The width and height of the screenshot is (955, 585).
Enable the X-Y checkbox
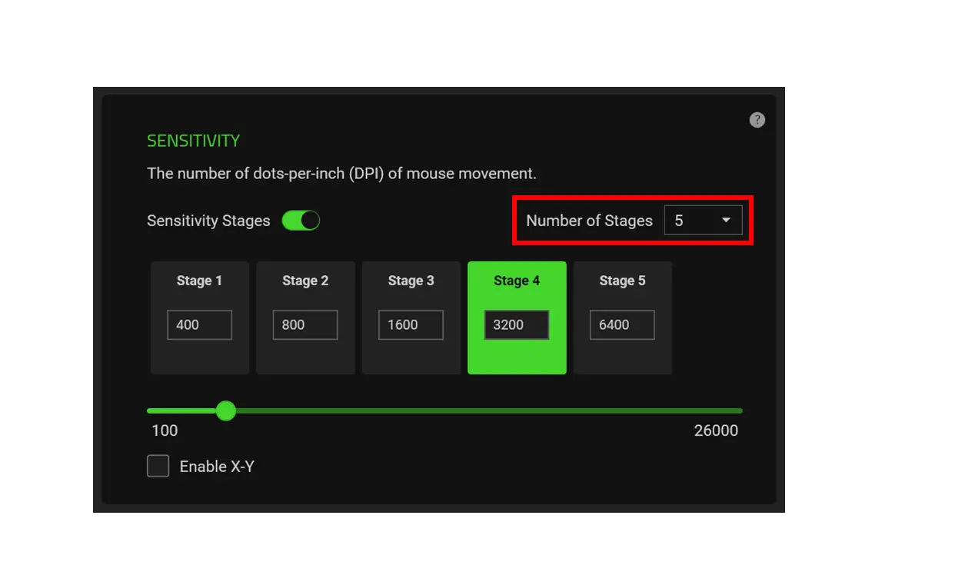[158, 466]
